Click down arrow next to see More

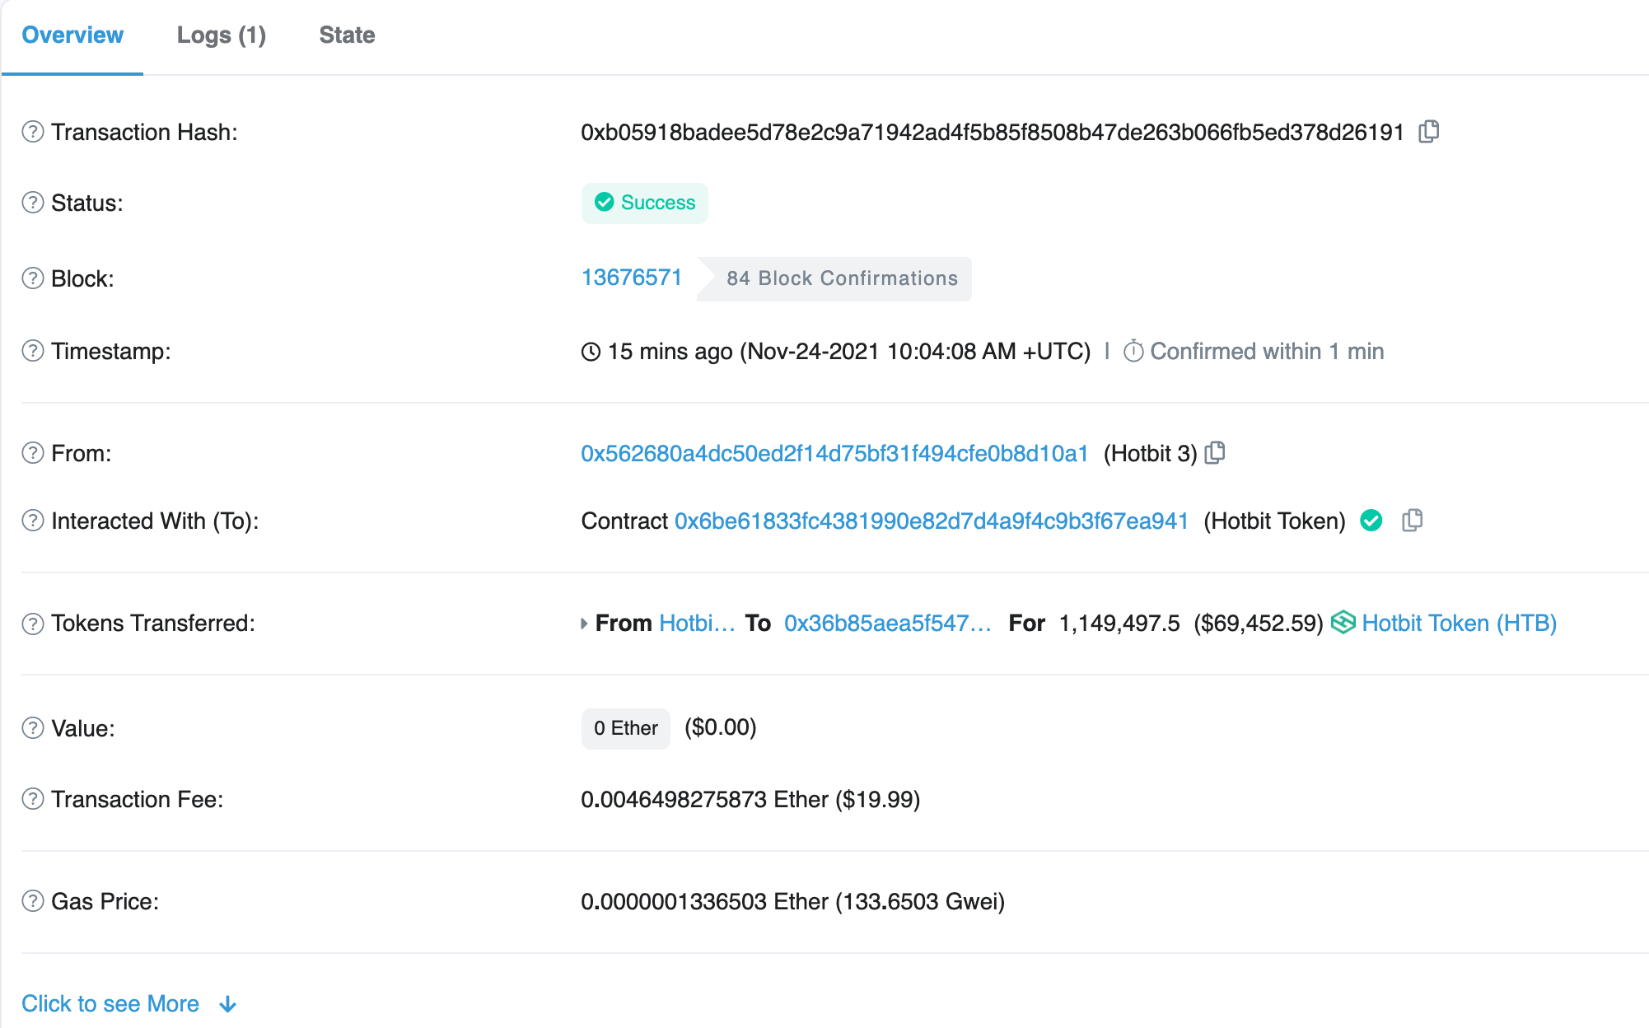(x=228, y=1004)
